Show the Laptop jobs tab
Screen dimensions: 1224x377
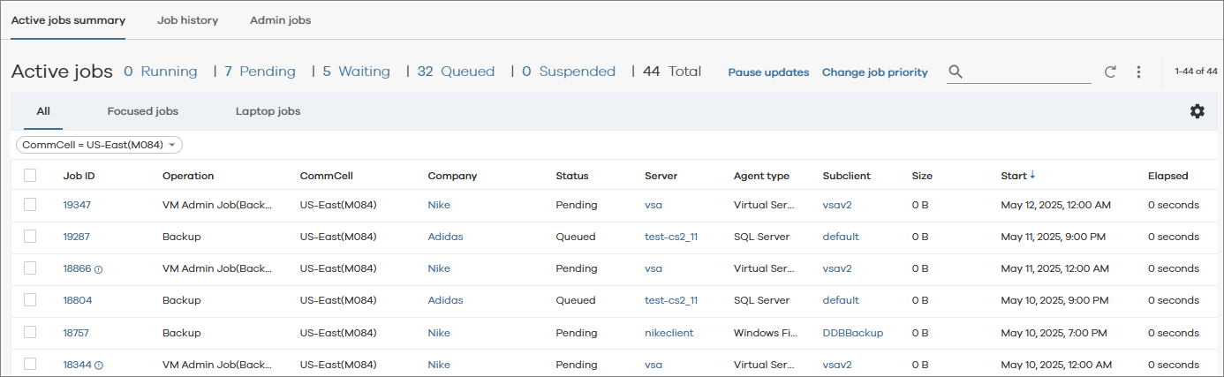[268, 111]
